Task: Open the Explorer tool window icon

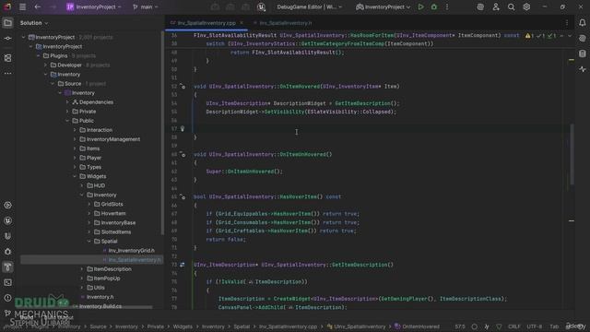Action: coord(7,23)
